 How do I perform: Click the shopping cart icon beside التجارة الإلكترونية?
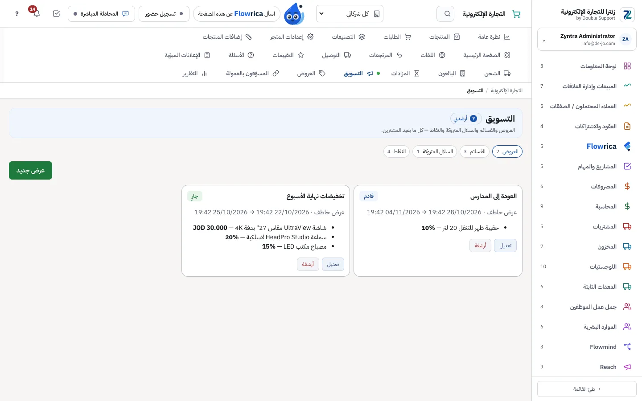coord(516,14)
